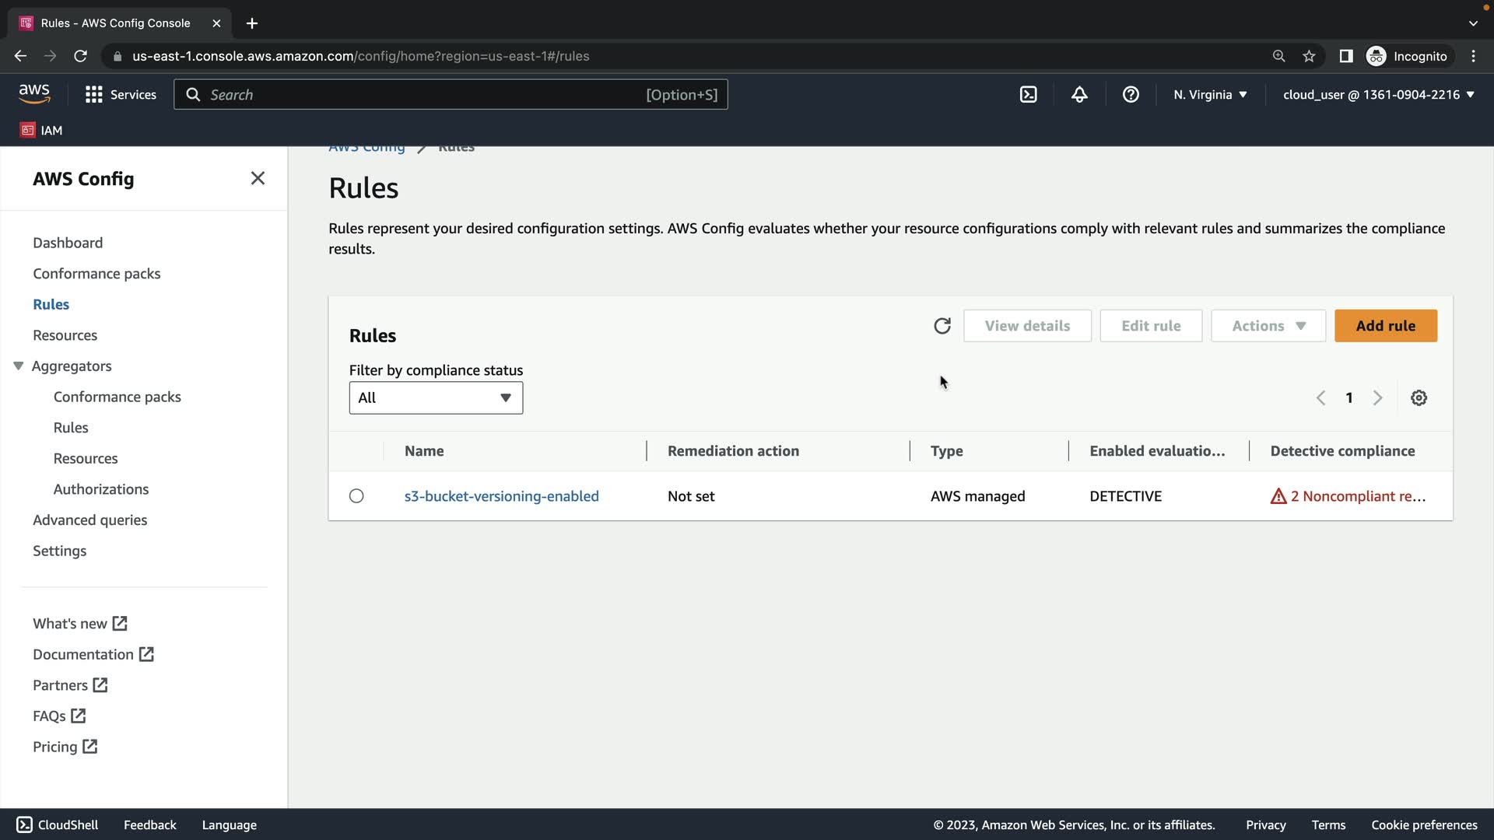The height and width of the screenshot is (840, 1494).
Task: Collapse the Aggregators section
Action: pos(19,366)
